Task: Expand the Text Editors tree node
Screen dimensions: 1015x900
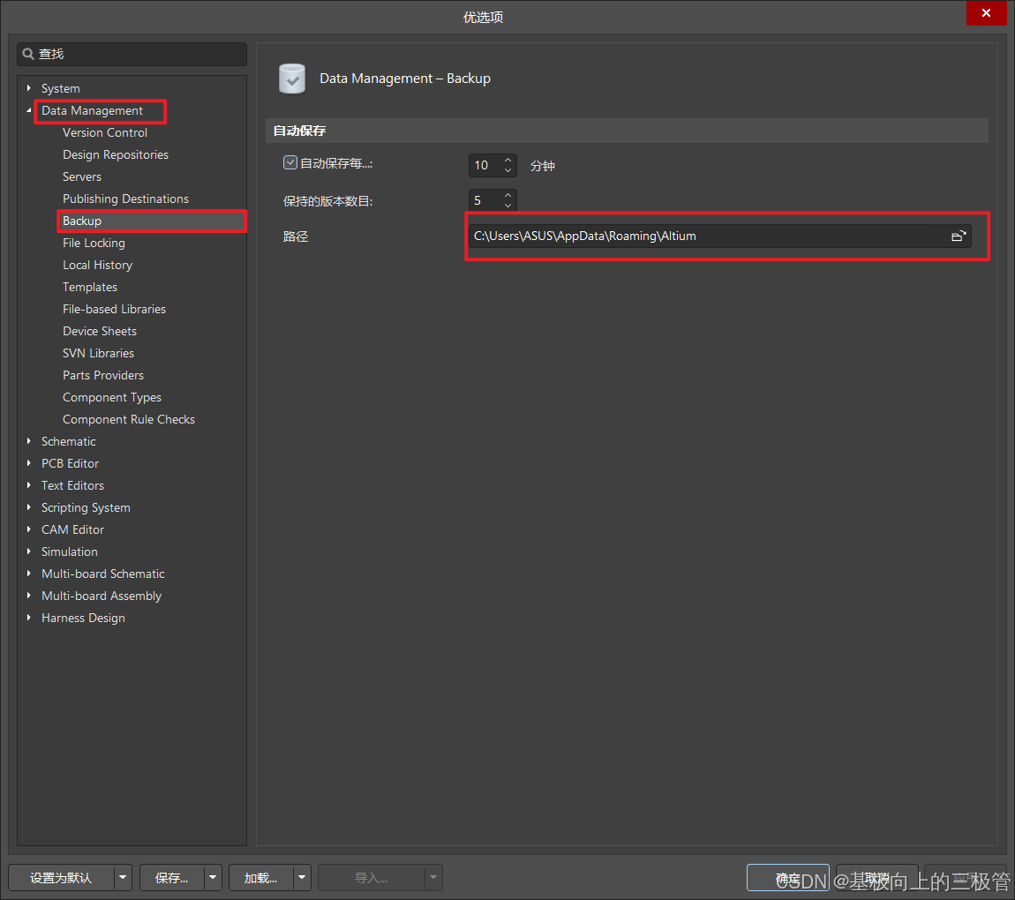Action: [x=28, y=485]
